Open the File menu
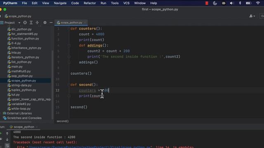This screenshot has width=264, height=148. (x=24, y=3)
